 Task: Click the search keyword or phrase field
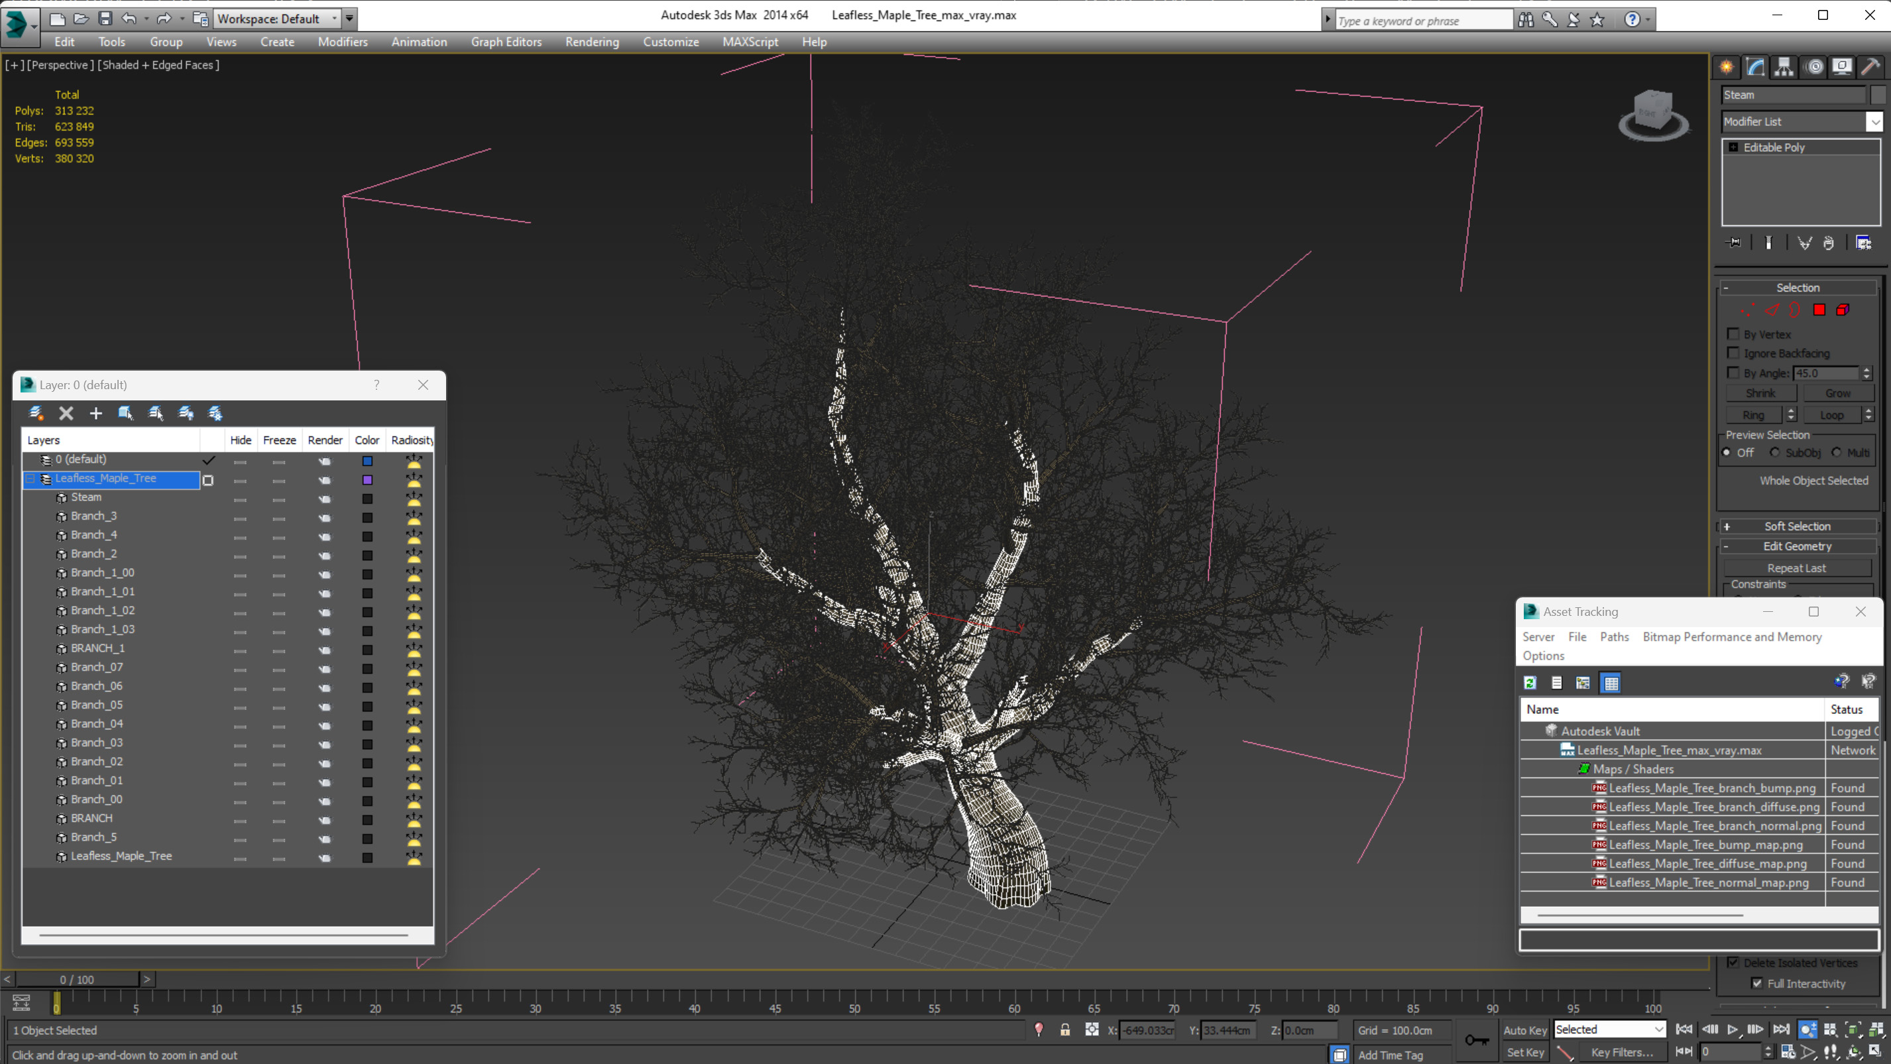click(x=1424, y=21)
